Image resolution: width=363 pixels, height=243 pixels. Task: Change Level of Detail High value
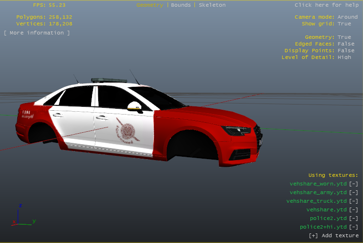click(344, 57)
